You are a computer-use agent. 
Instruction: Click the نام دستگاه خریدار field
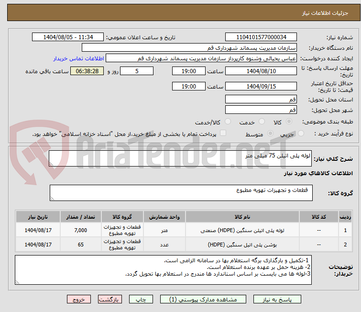click(x=189, y=48)
